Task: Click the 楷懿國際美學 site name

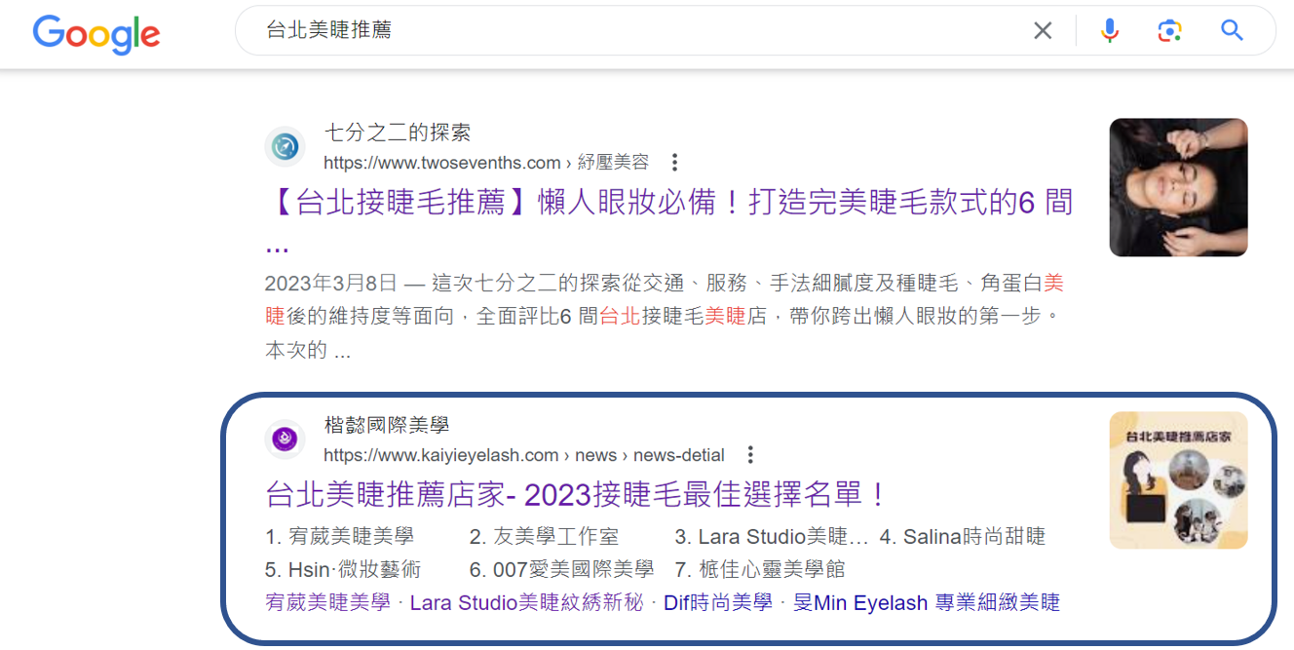Action: pos(387,425)
